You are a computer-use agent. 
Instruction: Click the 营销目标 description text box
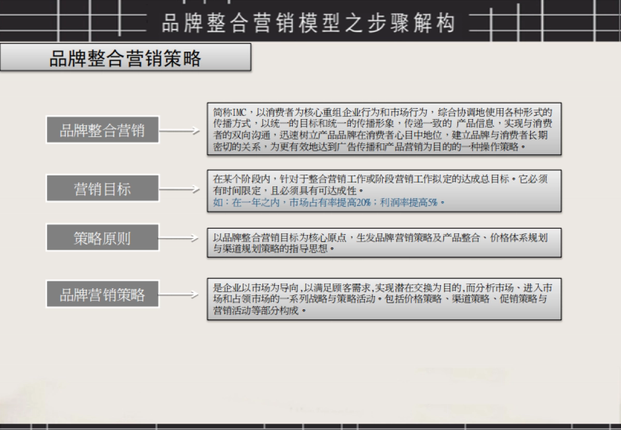tap(383, 190)
